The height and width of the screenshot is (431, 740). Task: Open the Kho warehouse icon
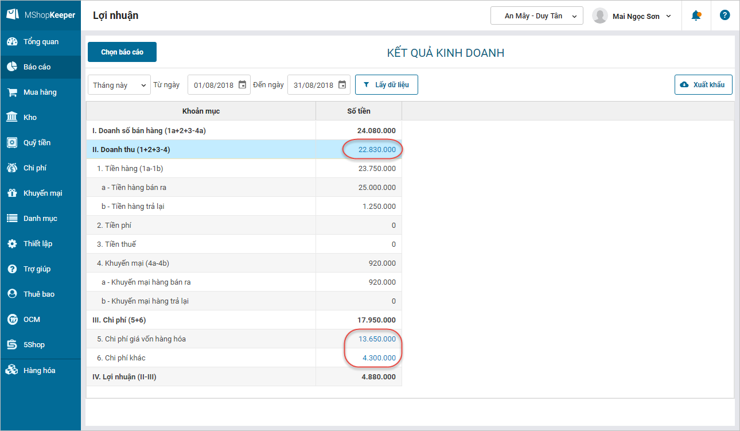tap(12, 118)
